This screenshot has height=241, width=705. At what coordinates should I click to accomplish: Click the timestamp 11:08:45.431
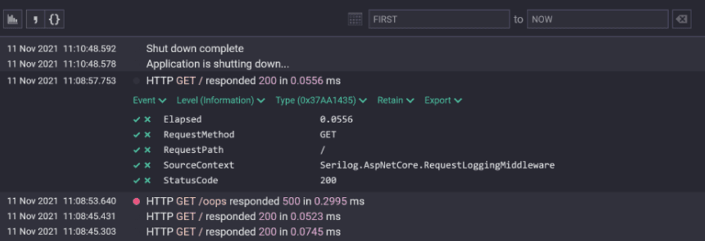click(90, 217)
